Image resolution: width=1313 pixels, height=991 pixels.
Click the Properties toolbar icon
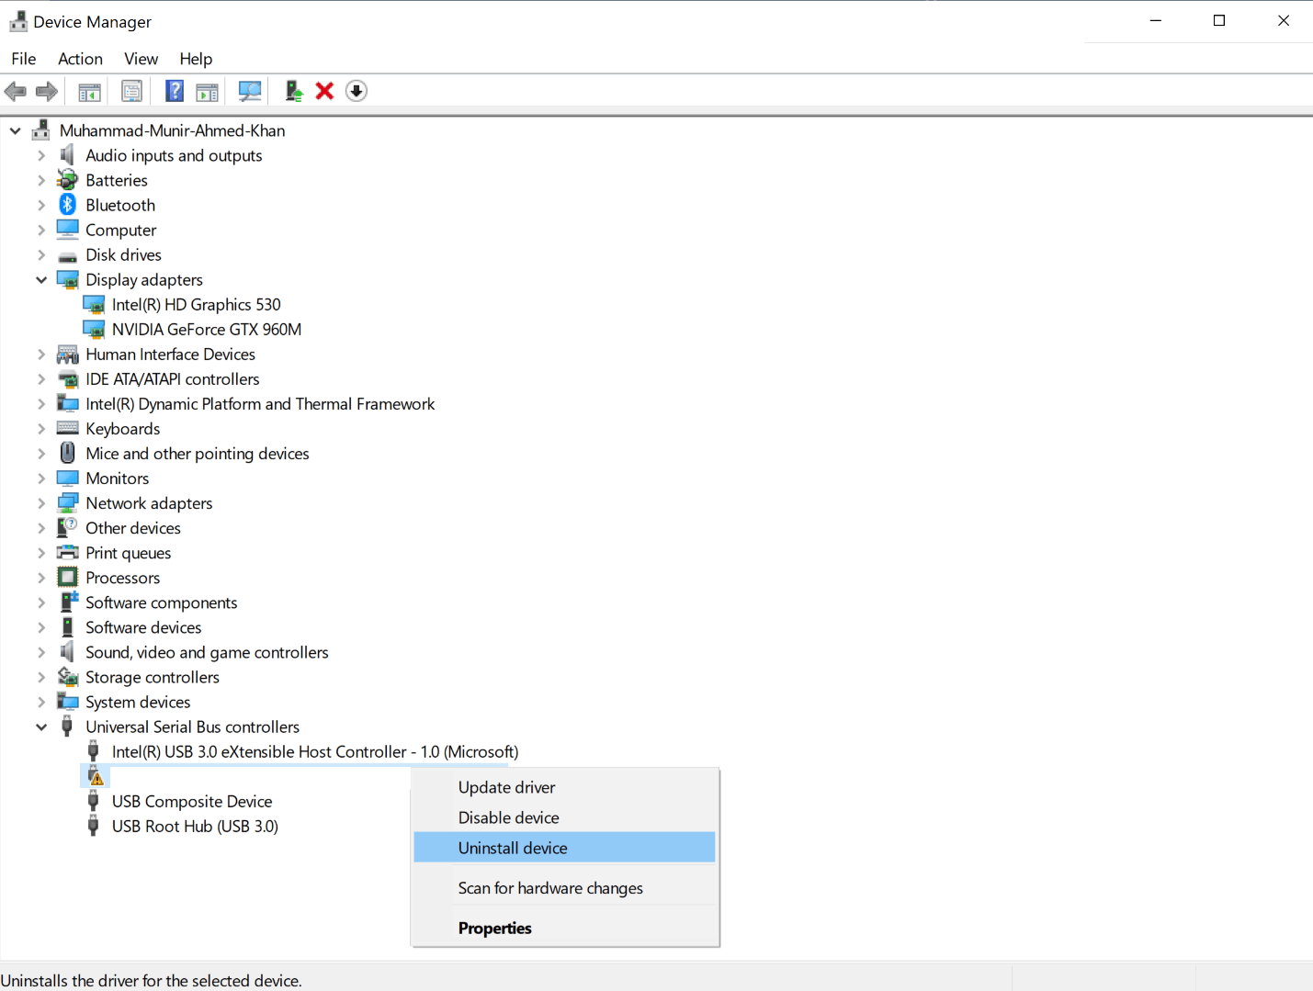point(131,91)
